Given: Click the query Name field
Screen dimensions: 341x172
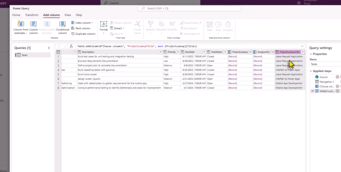Looking at the screenshot, I should coord(325,64).
